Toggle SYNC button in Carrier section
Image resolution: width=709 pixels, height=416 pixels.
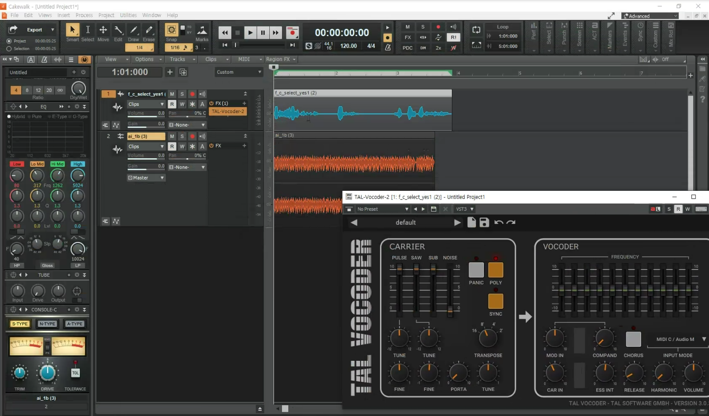(x=496, y=301)
